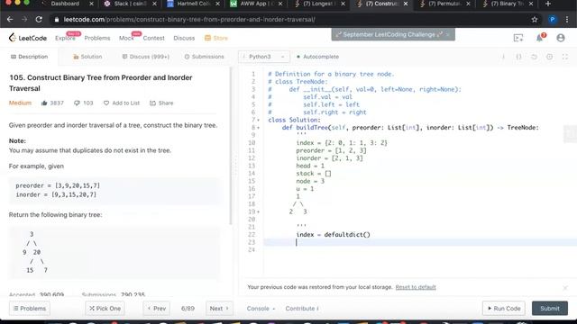577x324 pixels.
Task: Open Problems in top navigation
Action: point(97,38)
